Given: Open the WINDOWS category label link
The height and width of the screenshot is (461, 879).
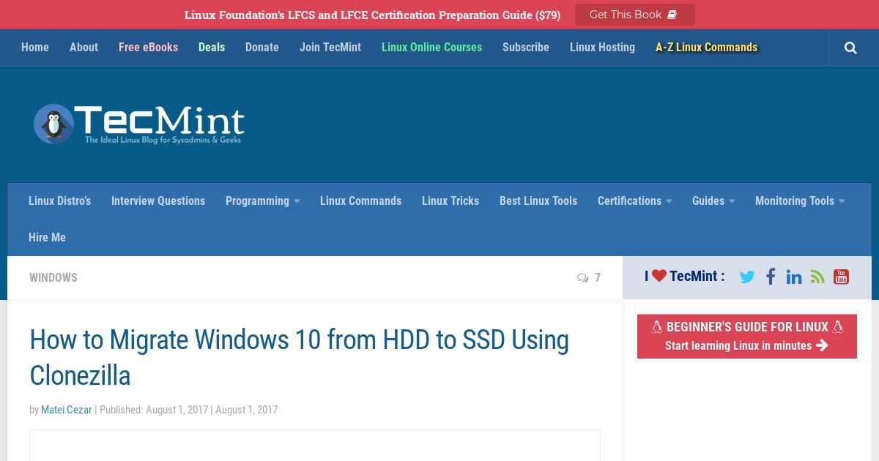Looking at the screenshot, I should click(x=53, y=277).
